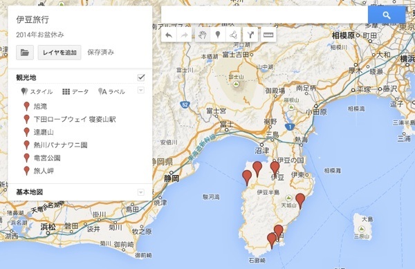
Task: Select 熱川バナナワニ園 in the place list
Action: click(60, 145)
